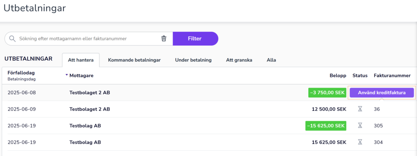This screenshot has width=417, height=156.
Task: Open Testbolaget 2 AB row dated 2025-06-09
Action: [208, 109]
